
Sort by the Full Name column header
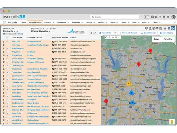pos(17,38)
